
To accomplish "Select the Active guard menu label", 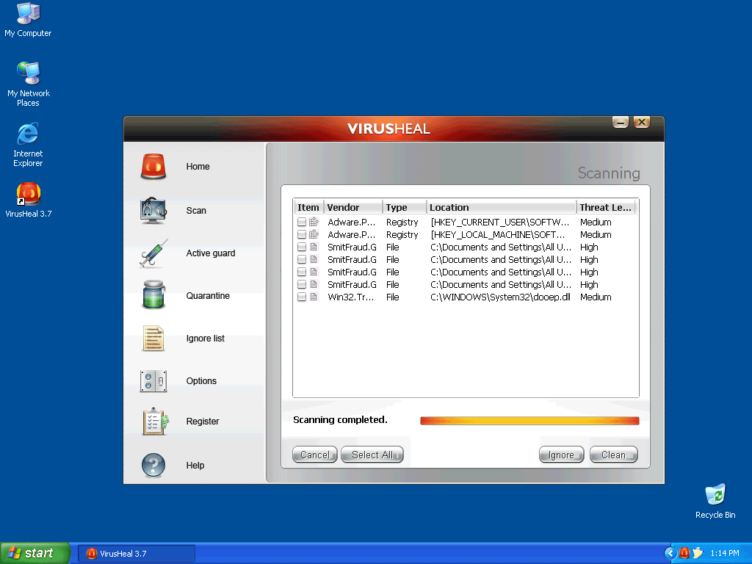I will click(211, 253).
